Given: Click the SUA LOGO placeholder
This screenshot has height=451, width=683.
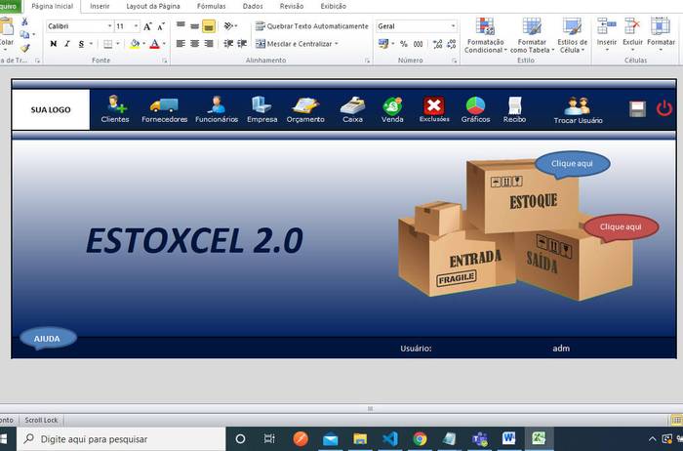Looking at the screenshot, I should pyautogui.click(x=51, y=109).
